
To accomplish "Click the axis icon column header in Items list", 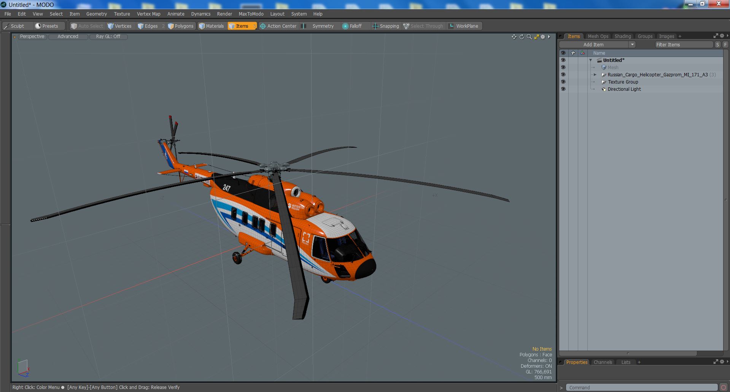I will tap(582, 53).
